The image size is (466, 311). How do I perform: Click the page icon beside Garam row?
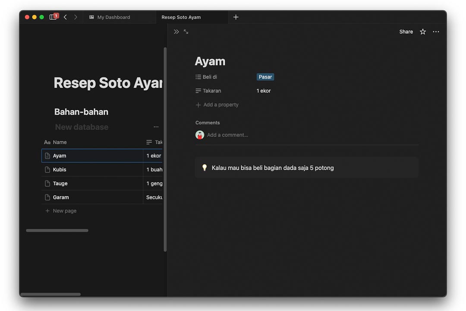(x=47, y=197)
